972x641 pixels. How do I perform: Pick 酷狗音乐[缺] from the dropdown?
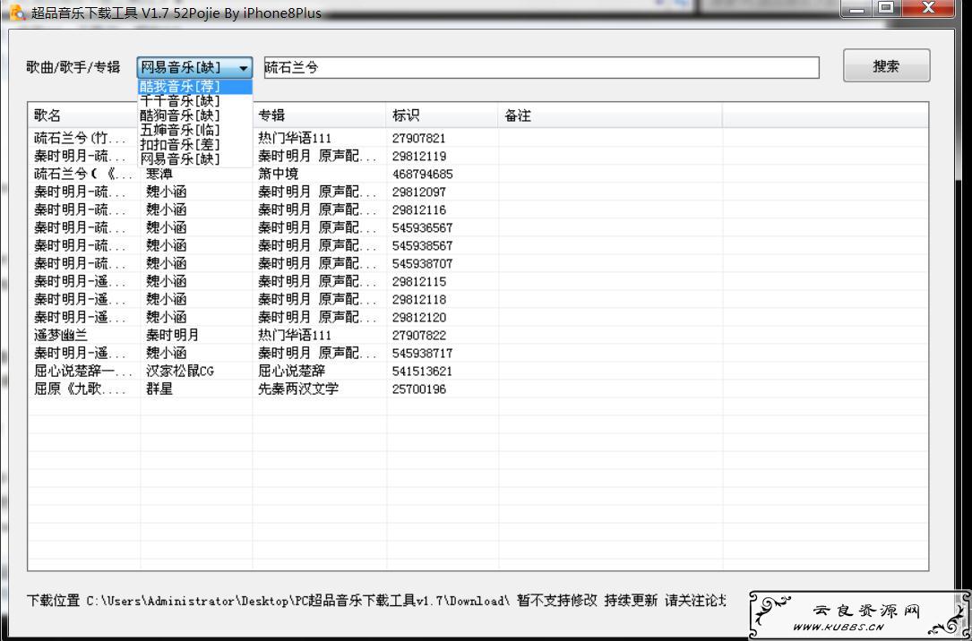(x=194, y=115)
